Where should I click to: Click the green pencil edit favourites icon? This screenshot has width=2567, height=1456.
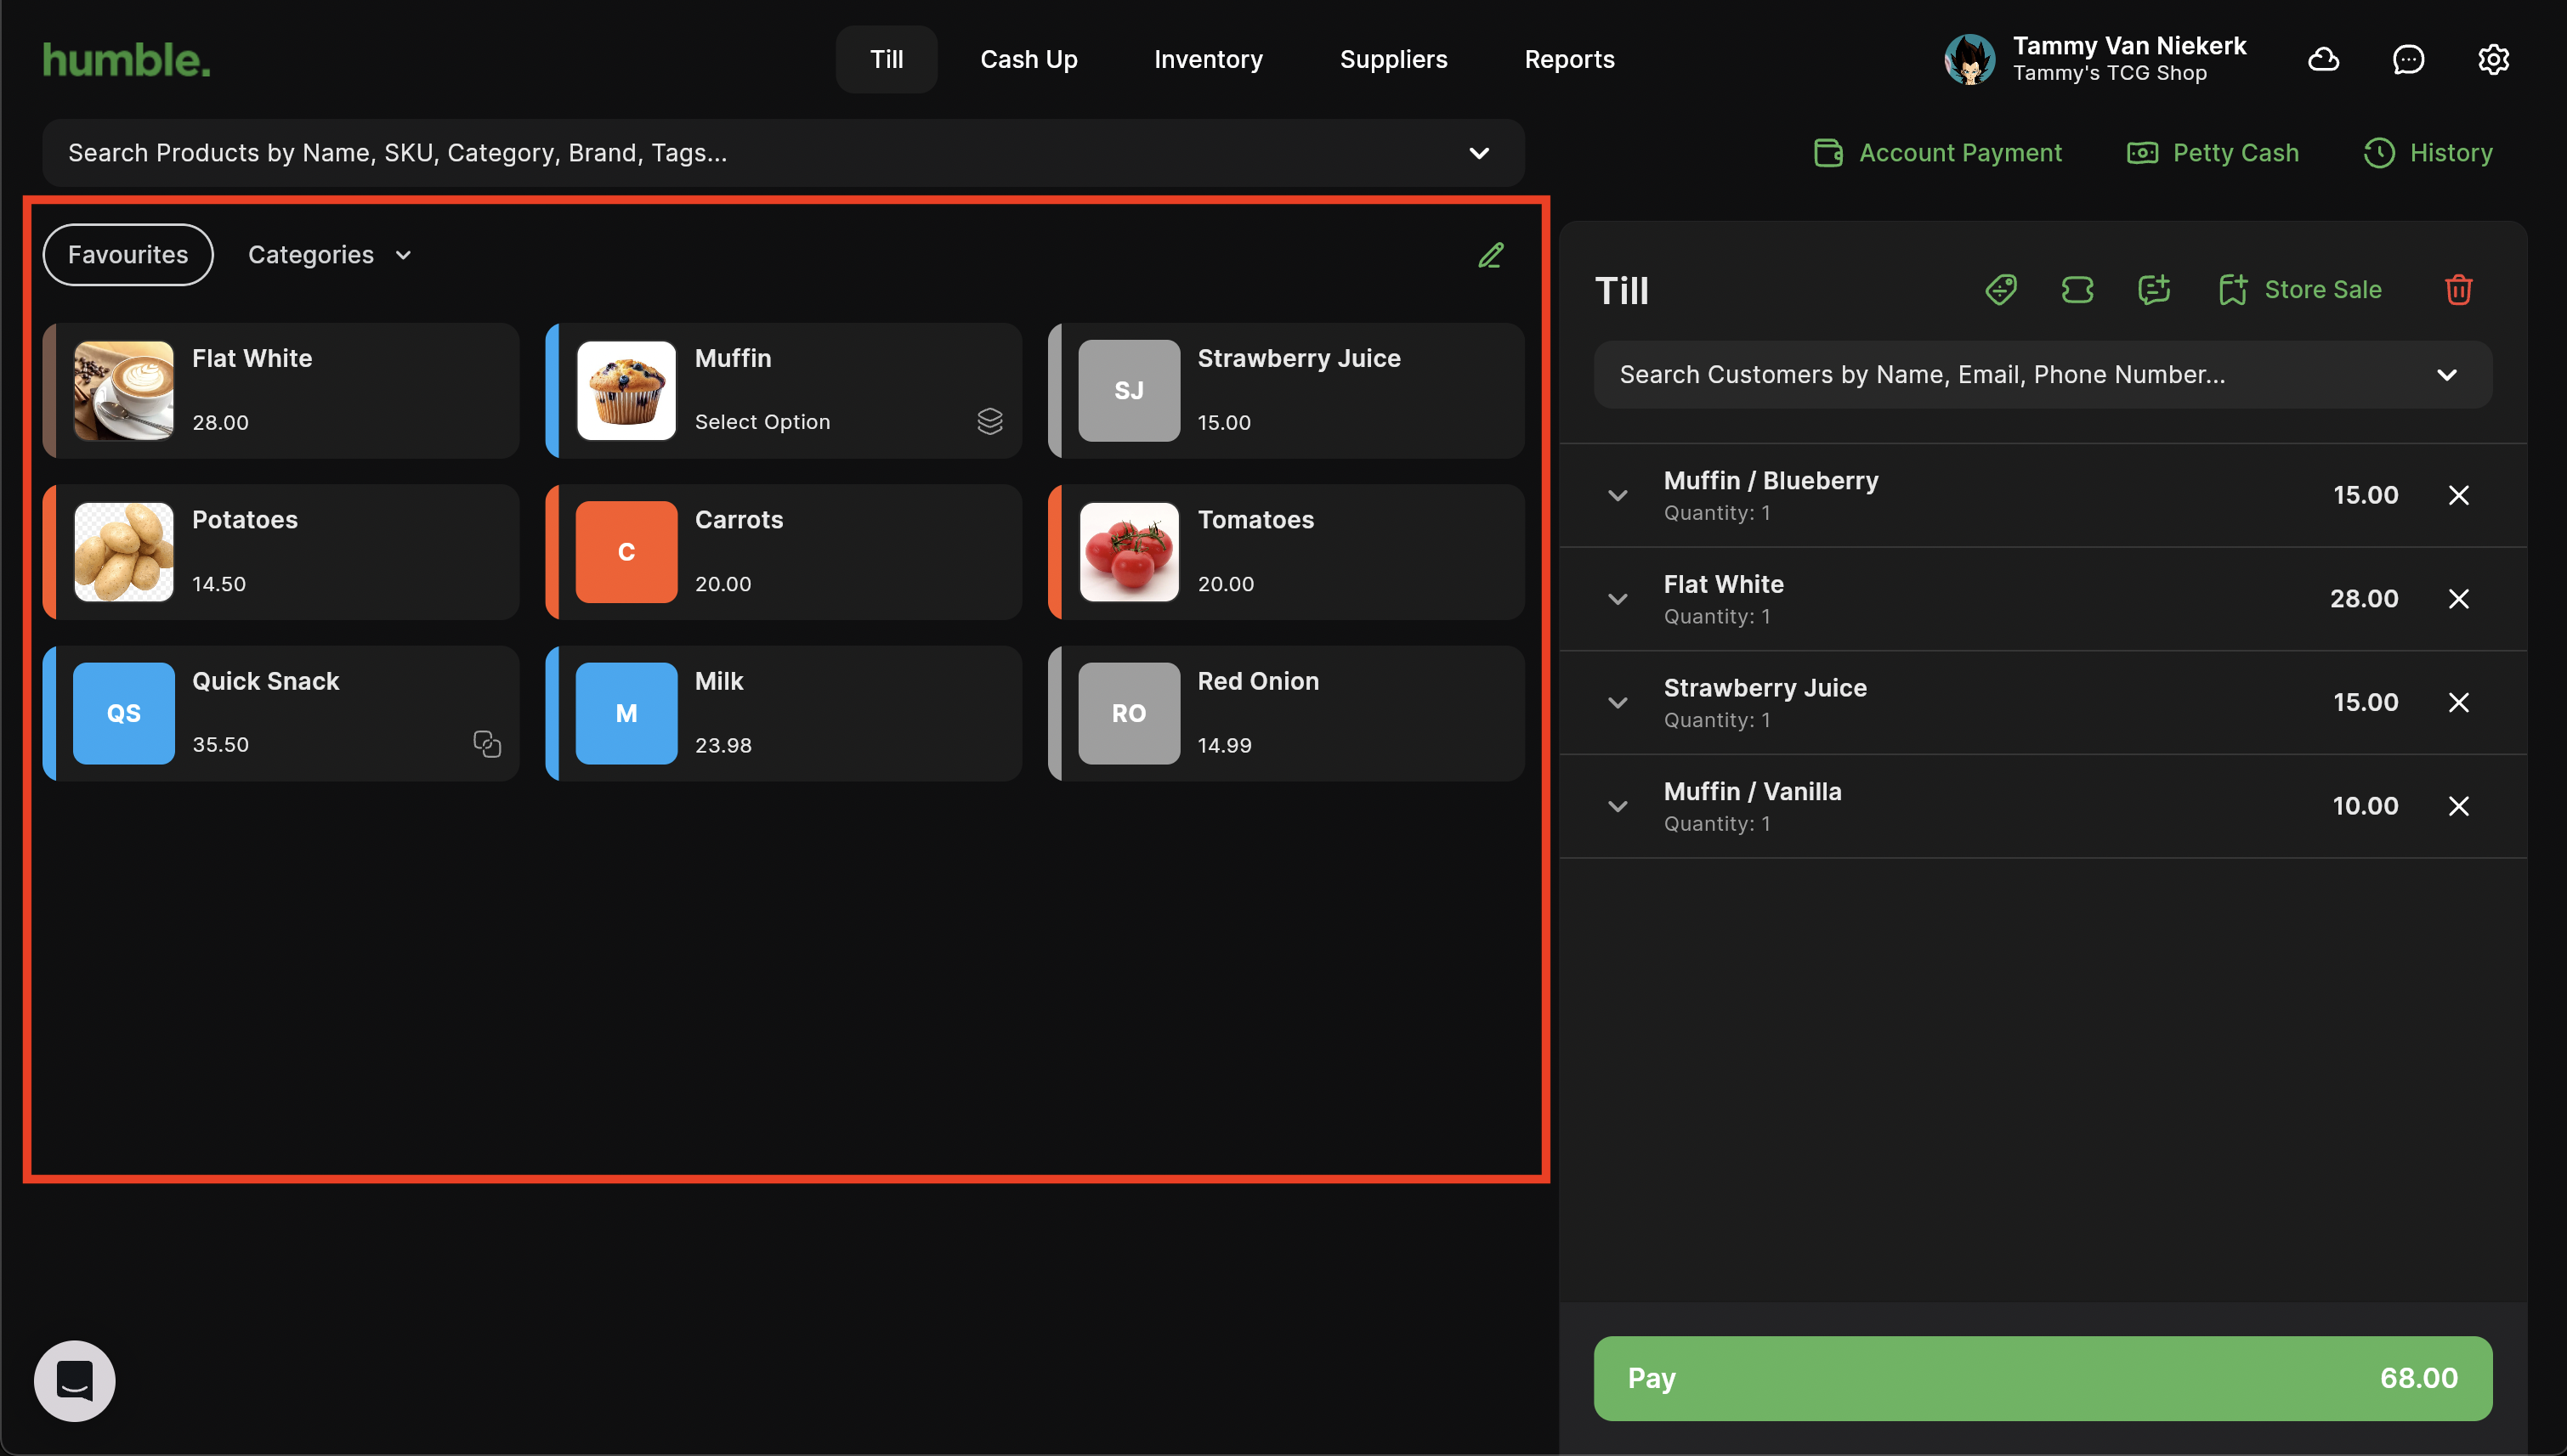coord(1491,255)
